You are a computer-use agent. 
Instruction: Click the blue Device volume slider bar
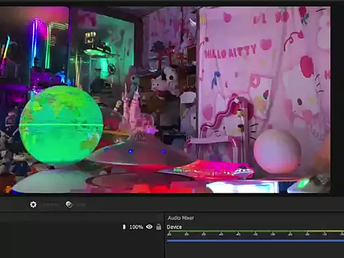point(255,241)
